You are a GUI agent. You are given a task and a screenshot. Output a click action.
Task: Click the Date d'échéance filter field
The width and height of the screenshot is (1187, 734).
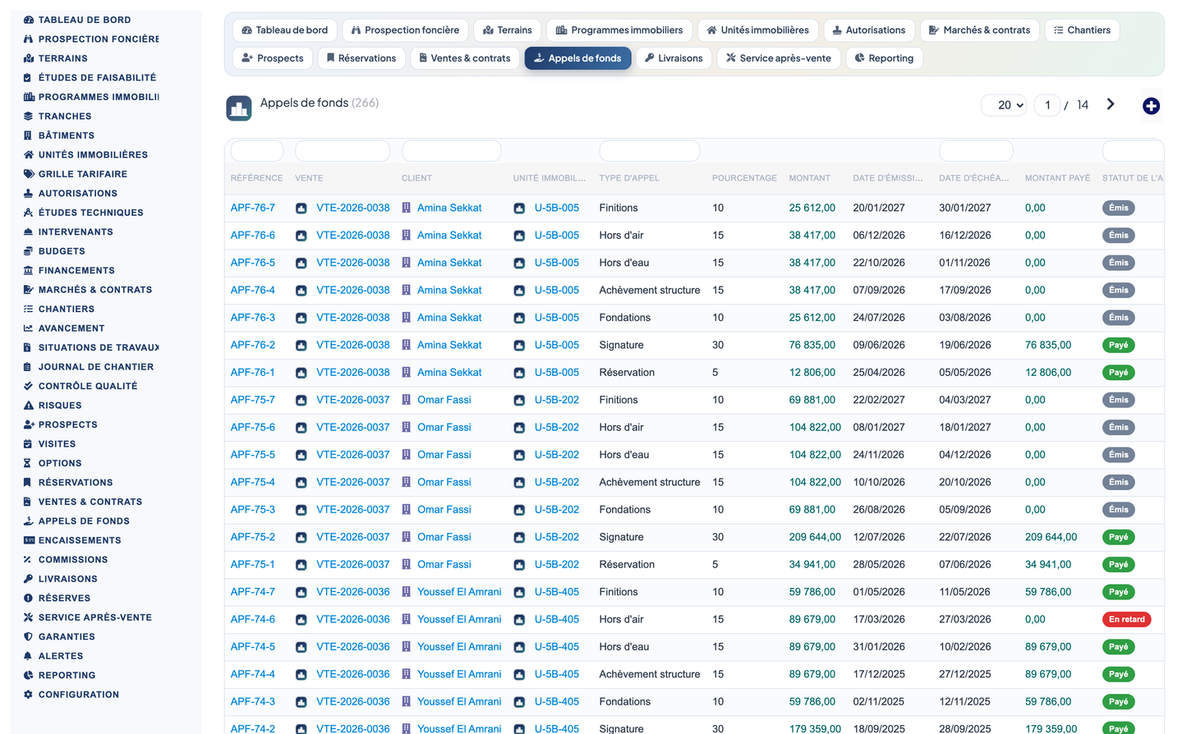(x=976, y=151)
